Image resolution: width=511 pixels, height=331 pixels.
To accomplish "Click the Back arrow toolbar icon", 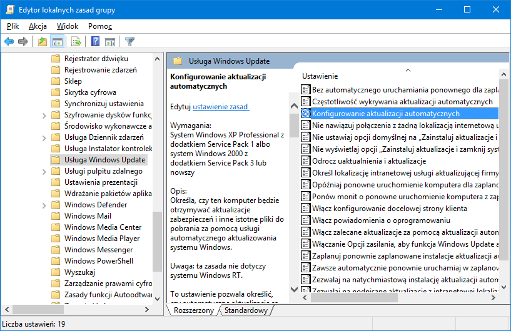I will tap(9, 41).
